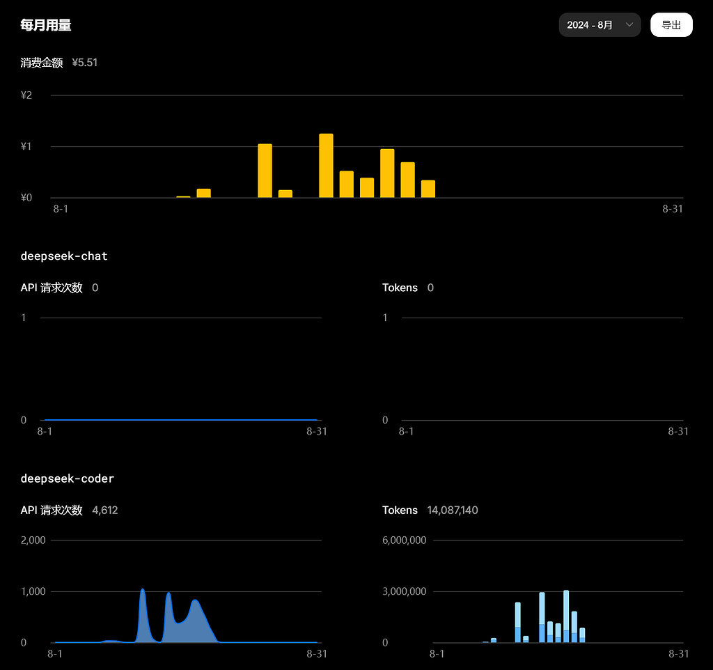Screen dimensions: 713x670
Task: Click the 14,087,140 tokens value
Action: click(x=453, y=511)
